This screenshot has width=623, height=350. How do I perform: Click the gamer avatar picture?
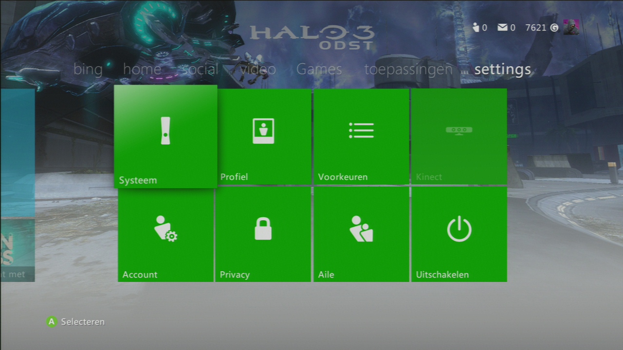[571, 27]
